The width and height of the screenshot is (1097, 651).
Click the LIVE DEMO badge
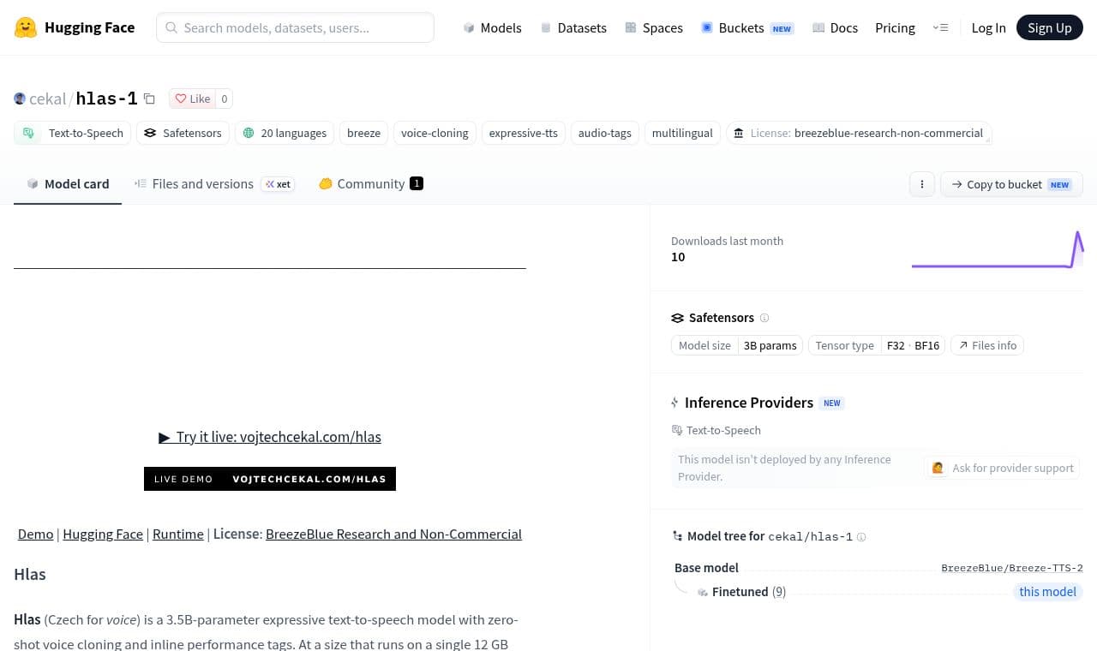click(270, 479)
